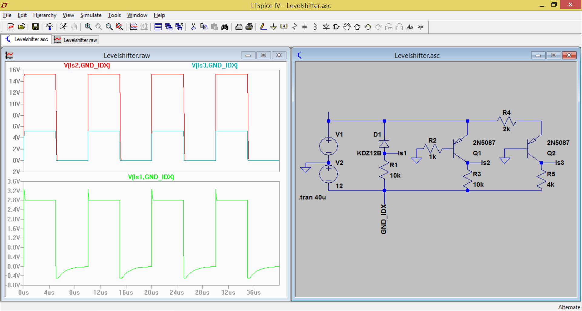582x311 pixels.
Task: Open the control panel hammer icon
Action: tap(49, 27)
